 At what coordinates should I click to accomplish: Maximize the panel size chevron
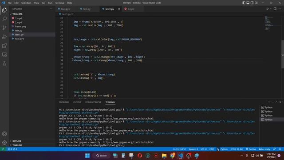(276, 102)
